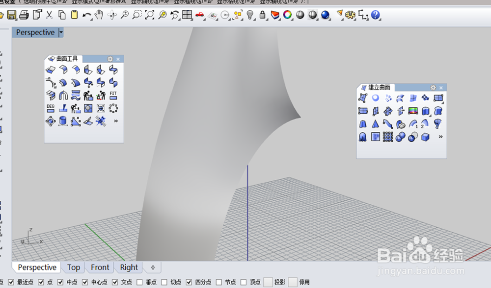Toggle the 最近点 osnap checkbox
The width and height of the screenshot is (491, 288).
pos(11,282)
